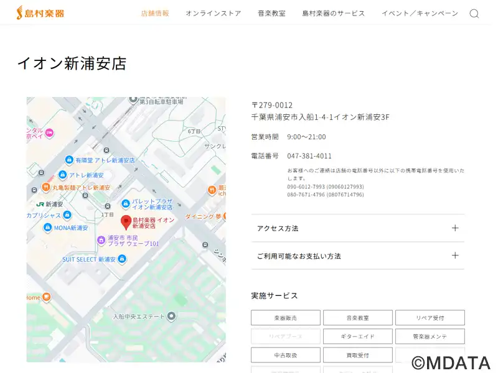
Task: Click the Shimamura Gakki logo
Action: pyautogui.click(x=40, y=13)
